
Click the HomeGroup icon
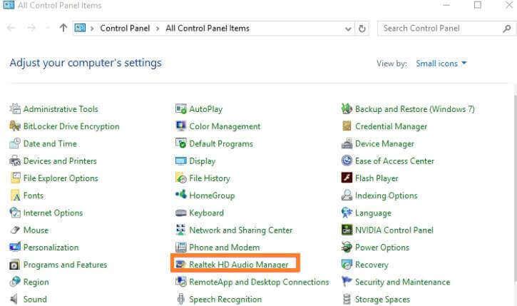pos(181,195)
